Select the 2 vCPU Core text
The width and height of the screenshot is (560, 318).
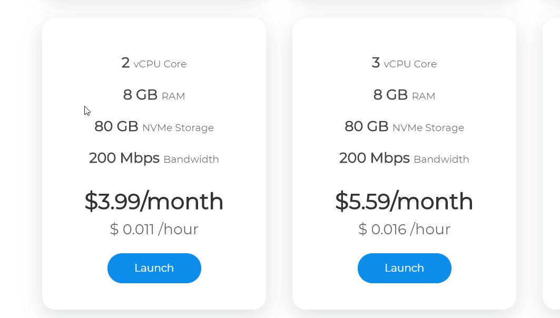(154, 63)
